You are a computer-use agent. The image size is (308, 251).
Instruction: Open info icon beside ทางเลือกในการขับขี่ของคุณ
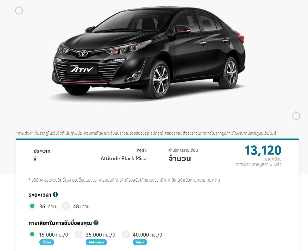(x=96, y=222)
